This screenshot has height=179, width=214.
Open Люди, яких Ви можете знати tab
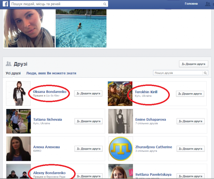point(51,73)
